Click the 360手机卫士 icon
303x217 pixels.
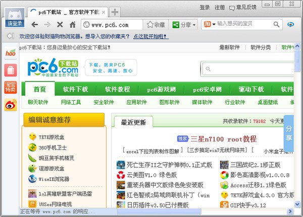click(32, 148)
